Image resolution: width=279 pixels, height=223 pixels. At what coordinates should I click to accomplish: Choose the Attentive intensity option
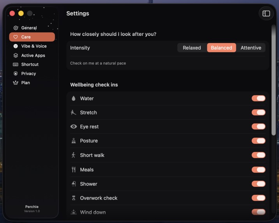click(x=251, y=47)
